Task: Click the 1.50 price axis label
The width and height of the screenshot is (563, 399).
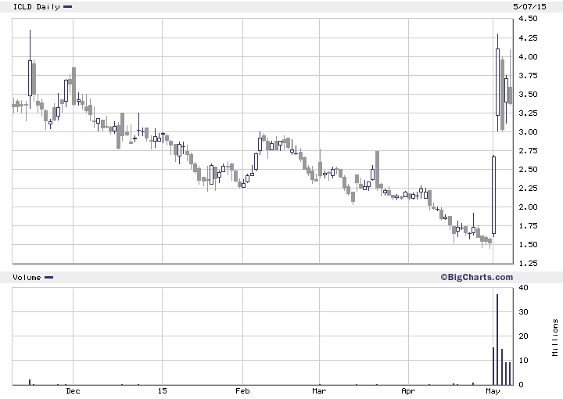Action: click(528, 245)
